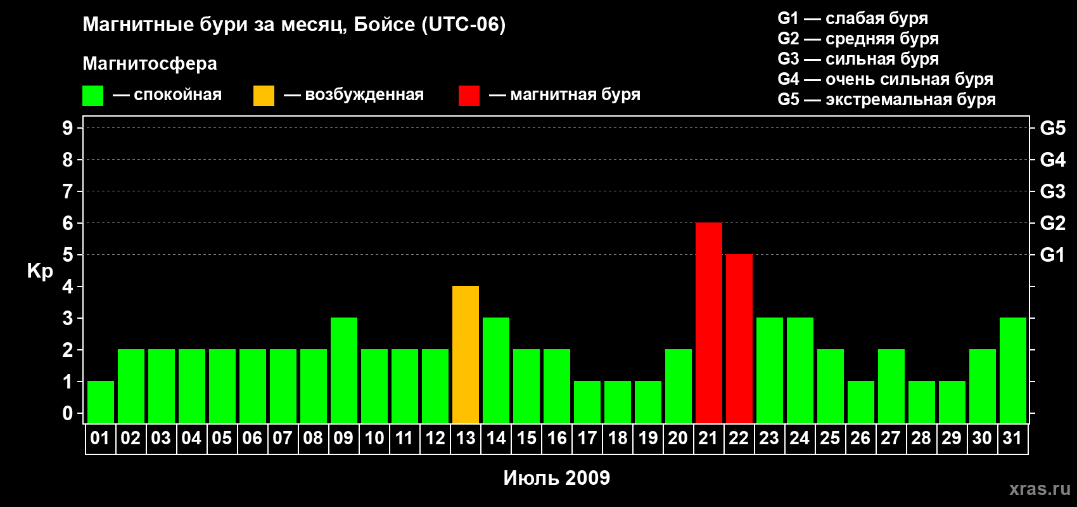
Task: Click the green bar for day 20
Action: point(679,387)
